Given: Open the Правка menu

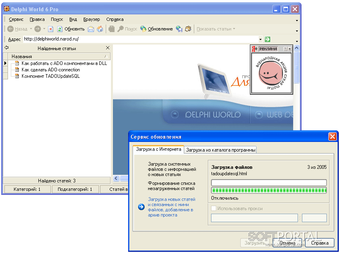Looking at the screenshot, I should (37, 19).
